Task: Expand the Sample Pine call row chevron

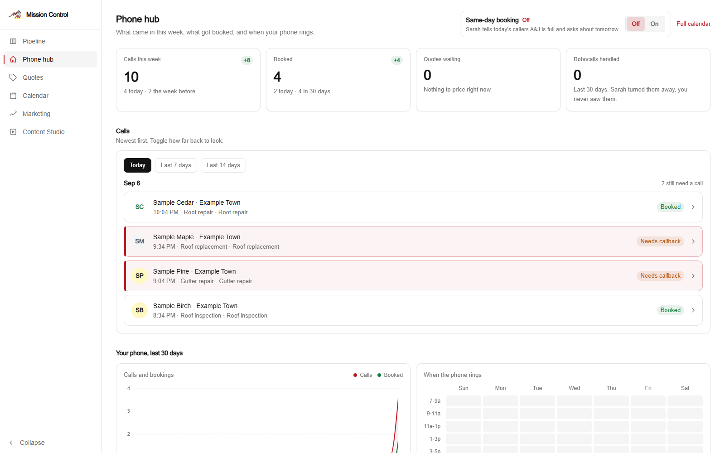Action: (x=693, y=276)
